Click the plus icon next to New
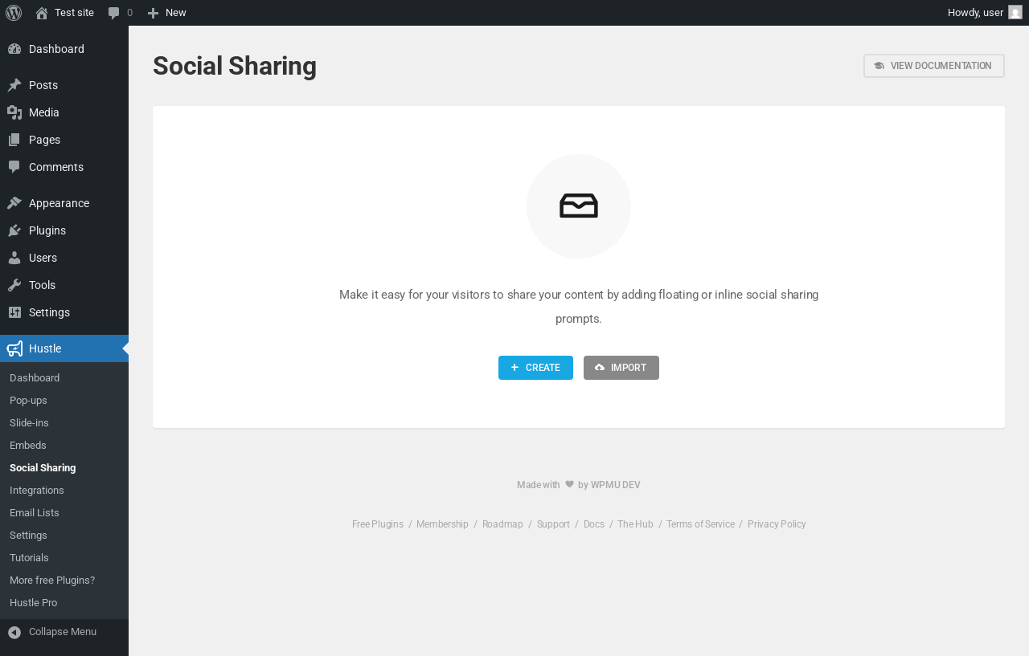Image resolution: width=1029 pixels, height=656 pixels. [153, 13]
